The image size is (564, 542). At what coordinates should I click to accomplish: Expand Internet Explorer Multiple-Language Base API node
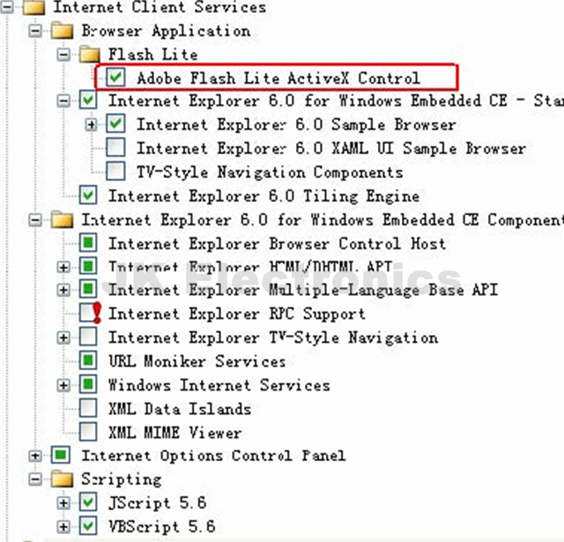coord(63,290)
